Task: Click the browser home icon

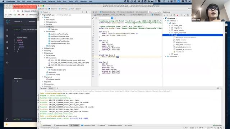Action: (18, 11)
